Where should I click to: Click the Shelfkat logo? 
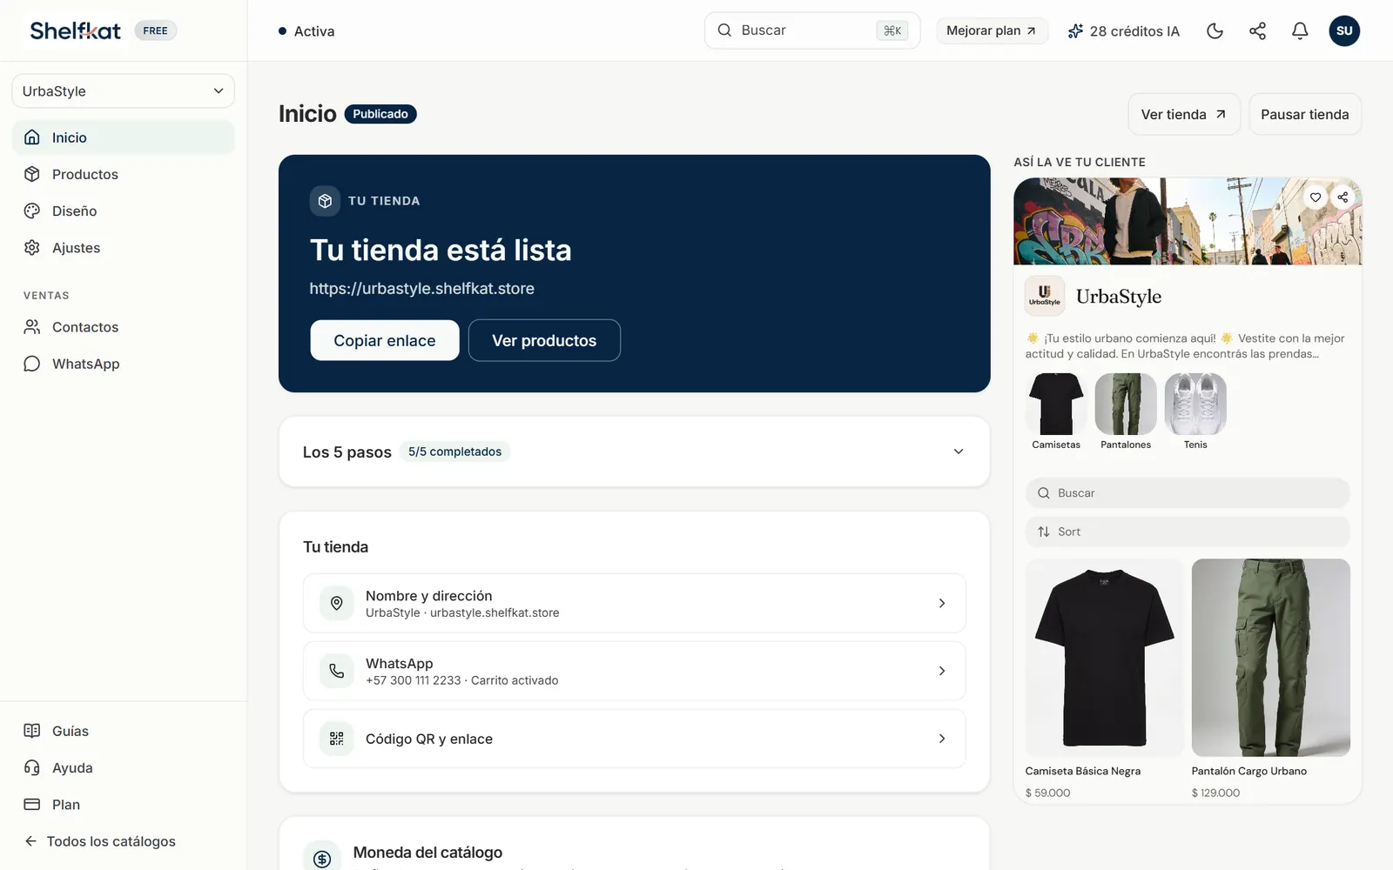coord(76,30)
